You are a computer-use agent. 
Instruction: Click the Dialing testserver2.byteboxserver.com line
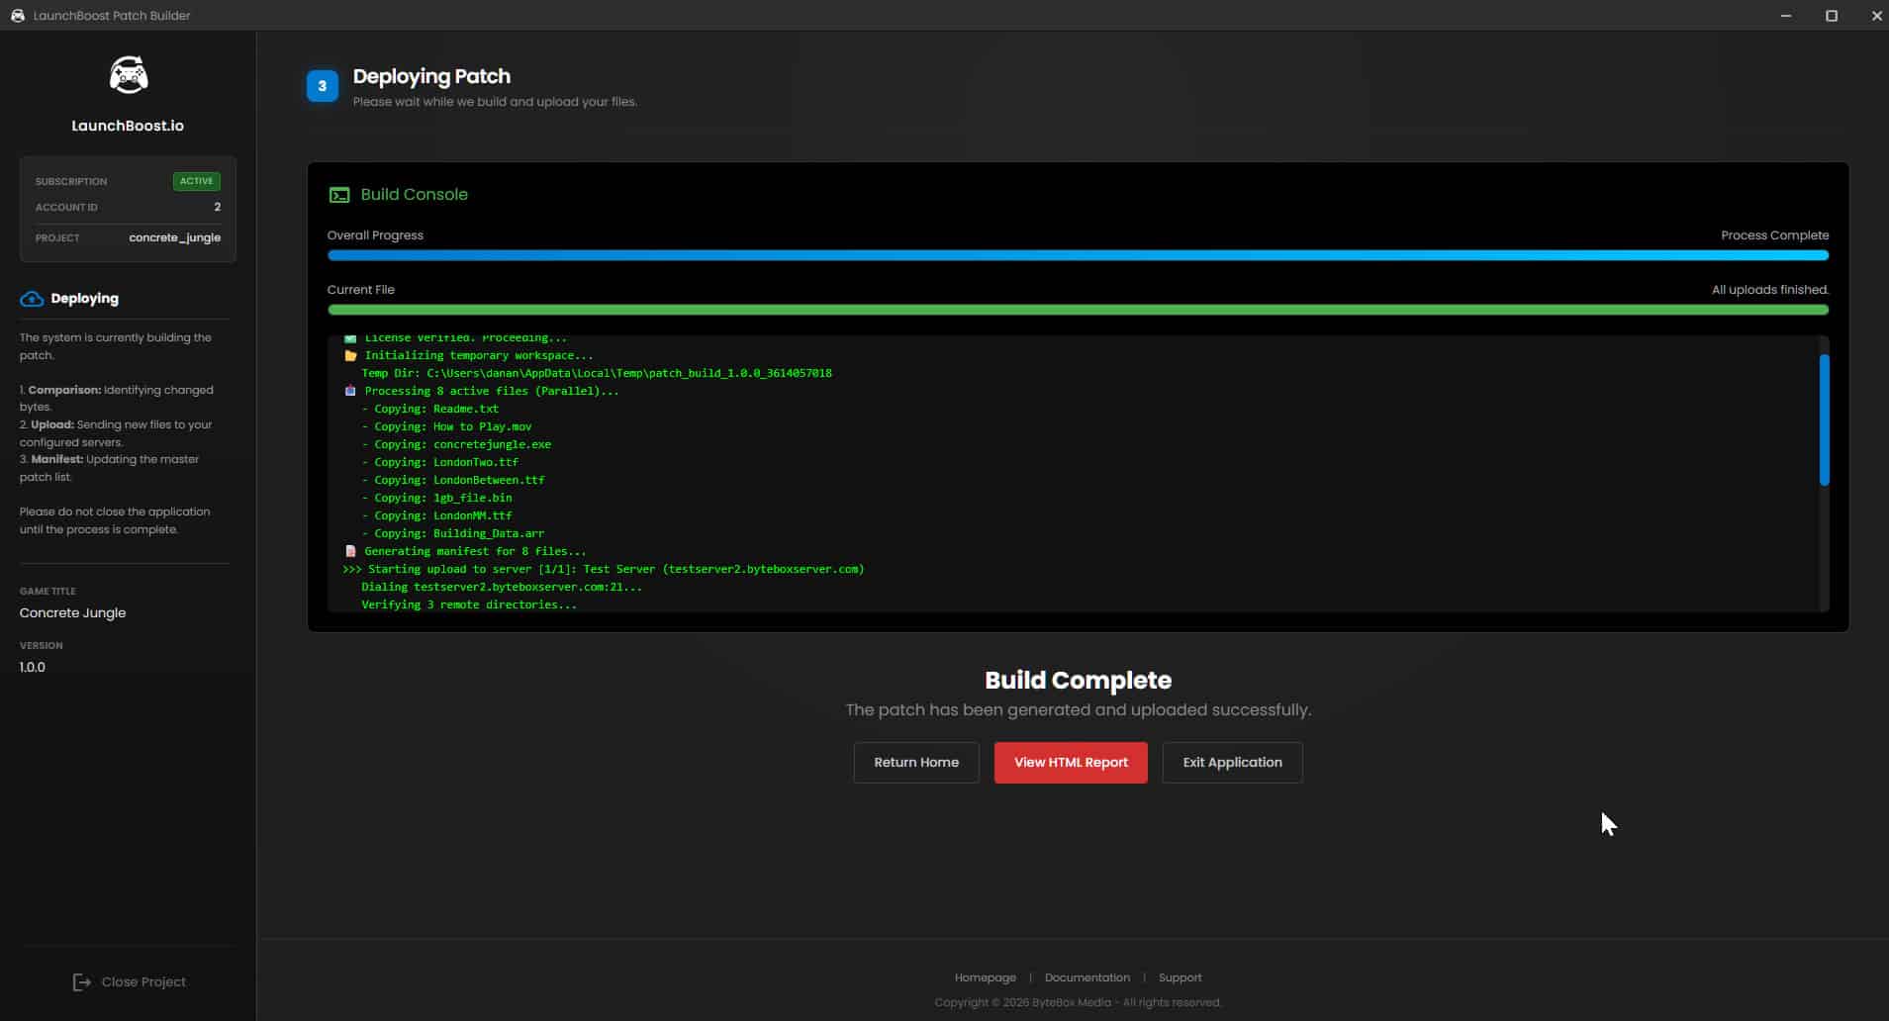tap(502, 587)
